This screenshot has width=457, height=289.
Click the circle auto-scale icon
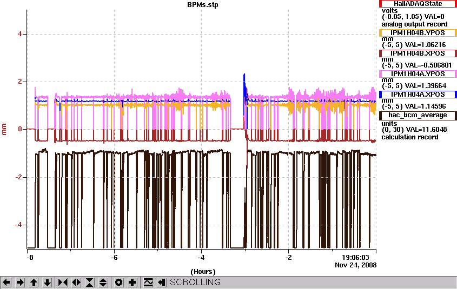[119, 283]
